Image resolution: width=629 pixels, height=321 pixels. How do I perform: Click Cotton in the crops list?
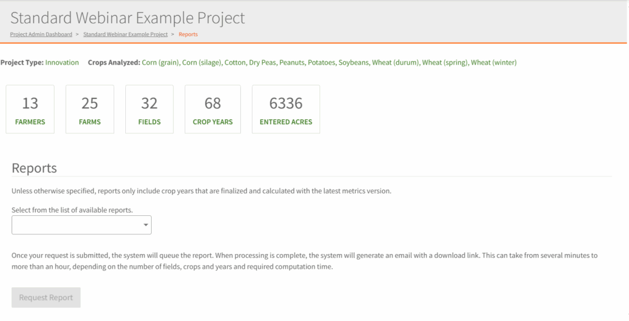coord(235,63)
